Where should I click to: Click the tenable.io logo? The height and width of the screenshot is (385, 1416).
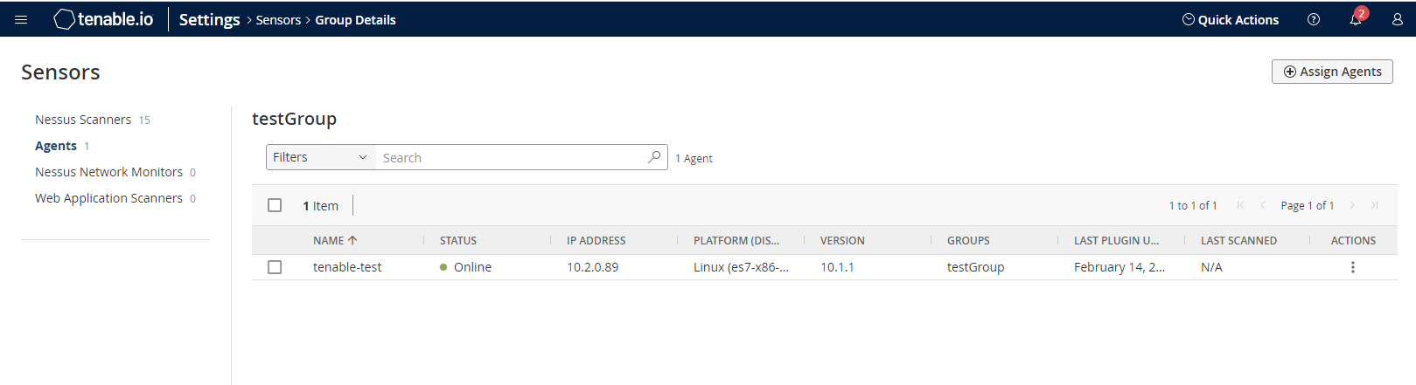(x=103, y=19)
